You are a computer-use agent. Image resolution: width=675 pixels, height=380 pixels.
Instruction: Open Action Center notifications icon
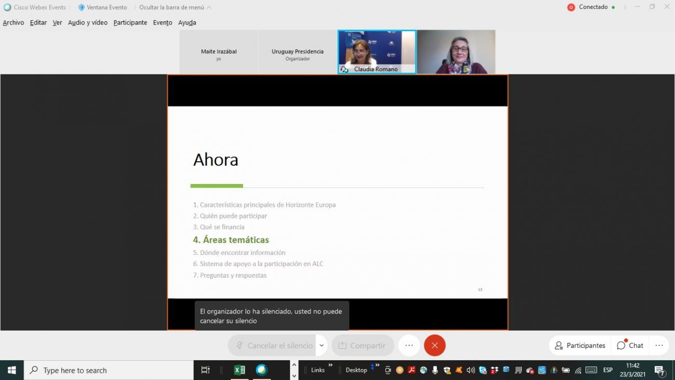(x=660, y=371)
